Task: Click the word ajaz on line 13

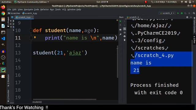Action: tap(75, 53)
